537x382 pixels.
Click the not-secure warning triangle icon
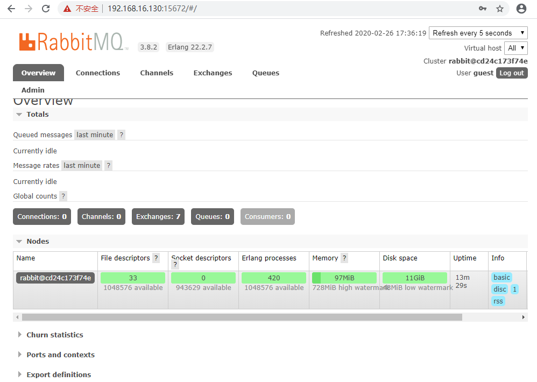click(67, 9)
